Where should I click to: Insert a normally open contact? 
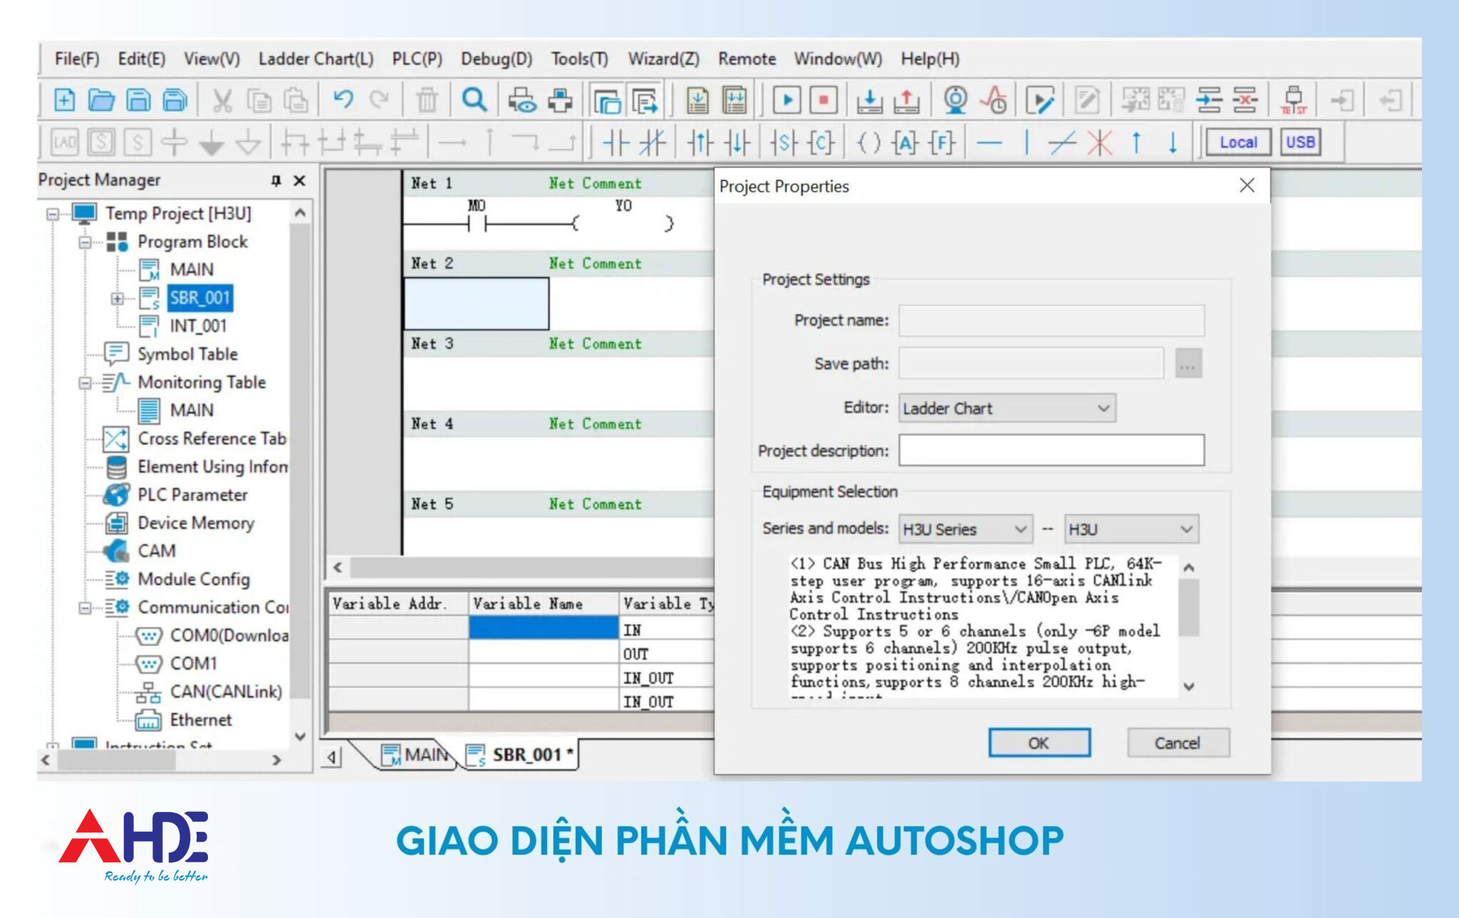click(616, 143)
